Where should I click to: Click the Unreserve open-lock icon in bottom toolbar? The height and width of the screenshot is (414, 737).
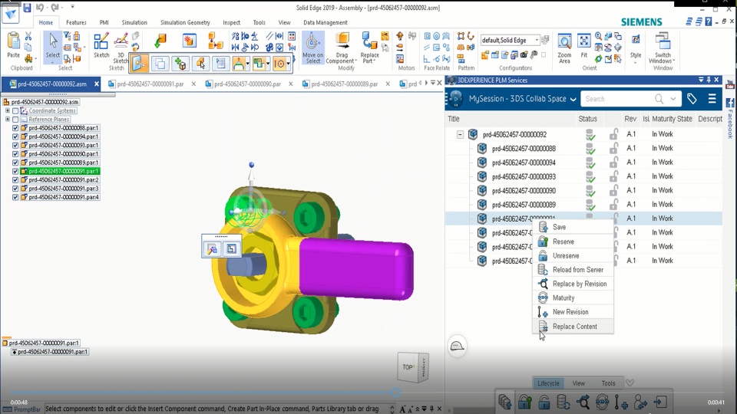(x=544, y=402)
